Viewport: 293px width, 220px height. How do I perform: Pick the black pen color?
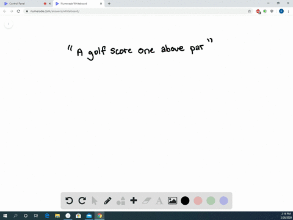[x=185, y=200]
